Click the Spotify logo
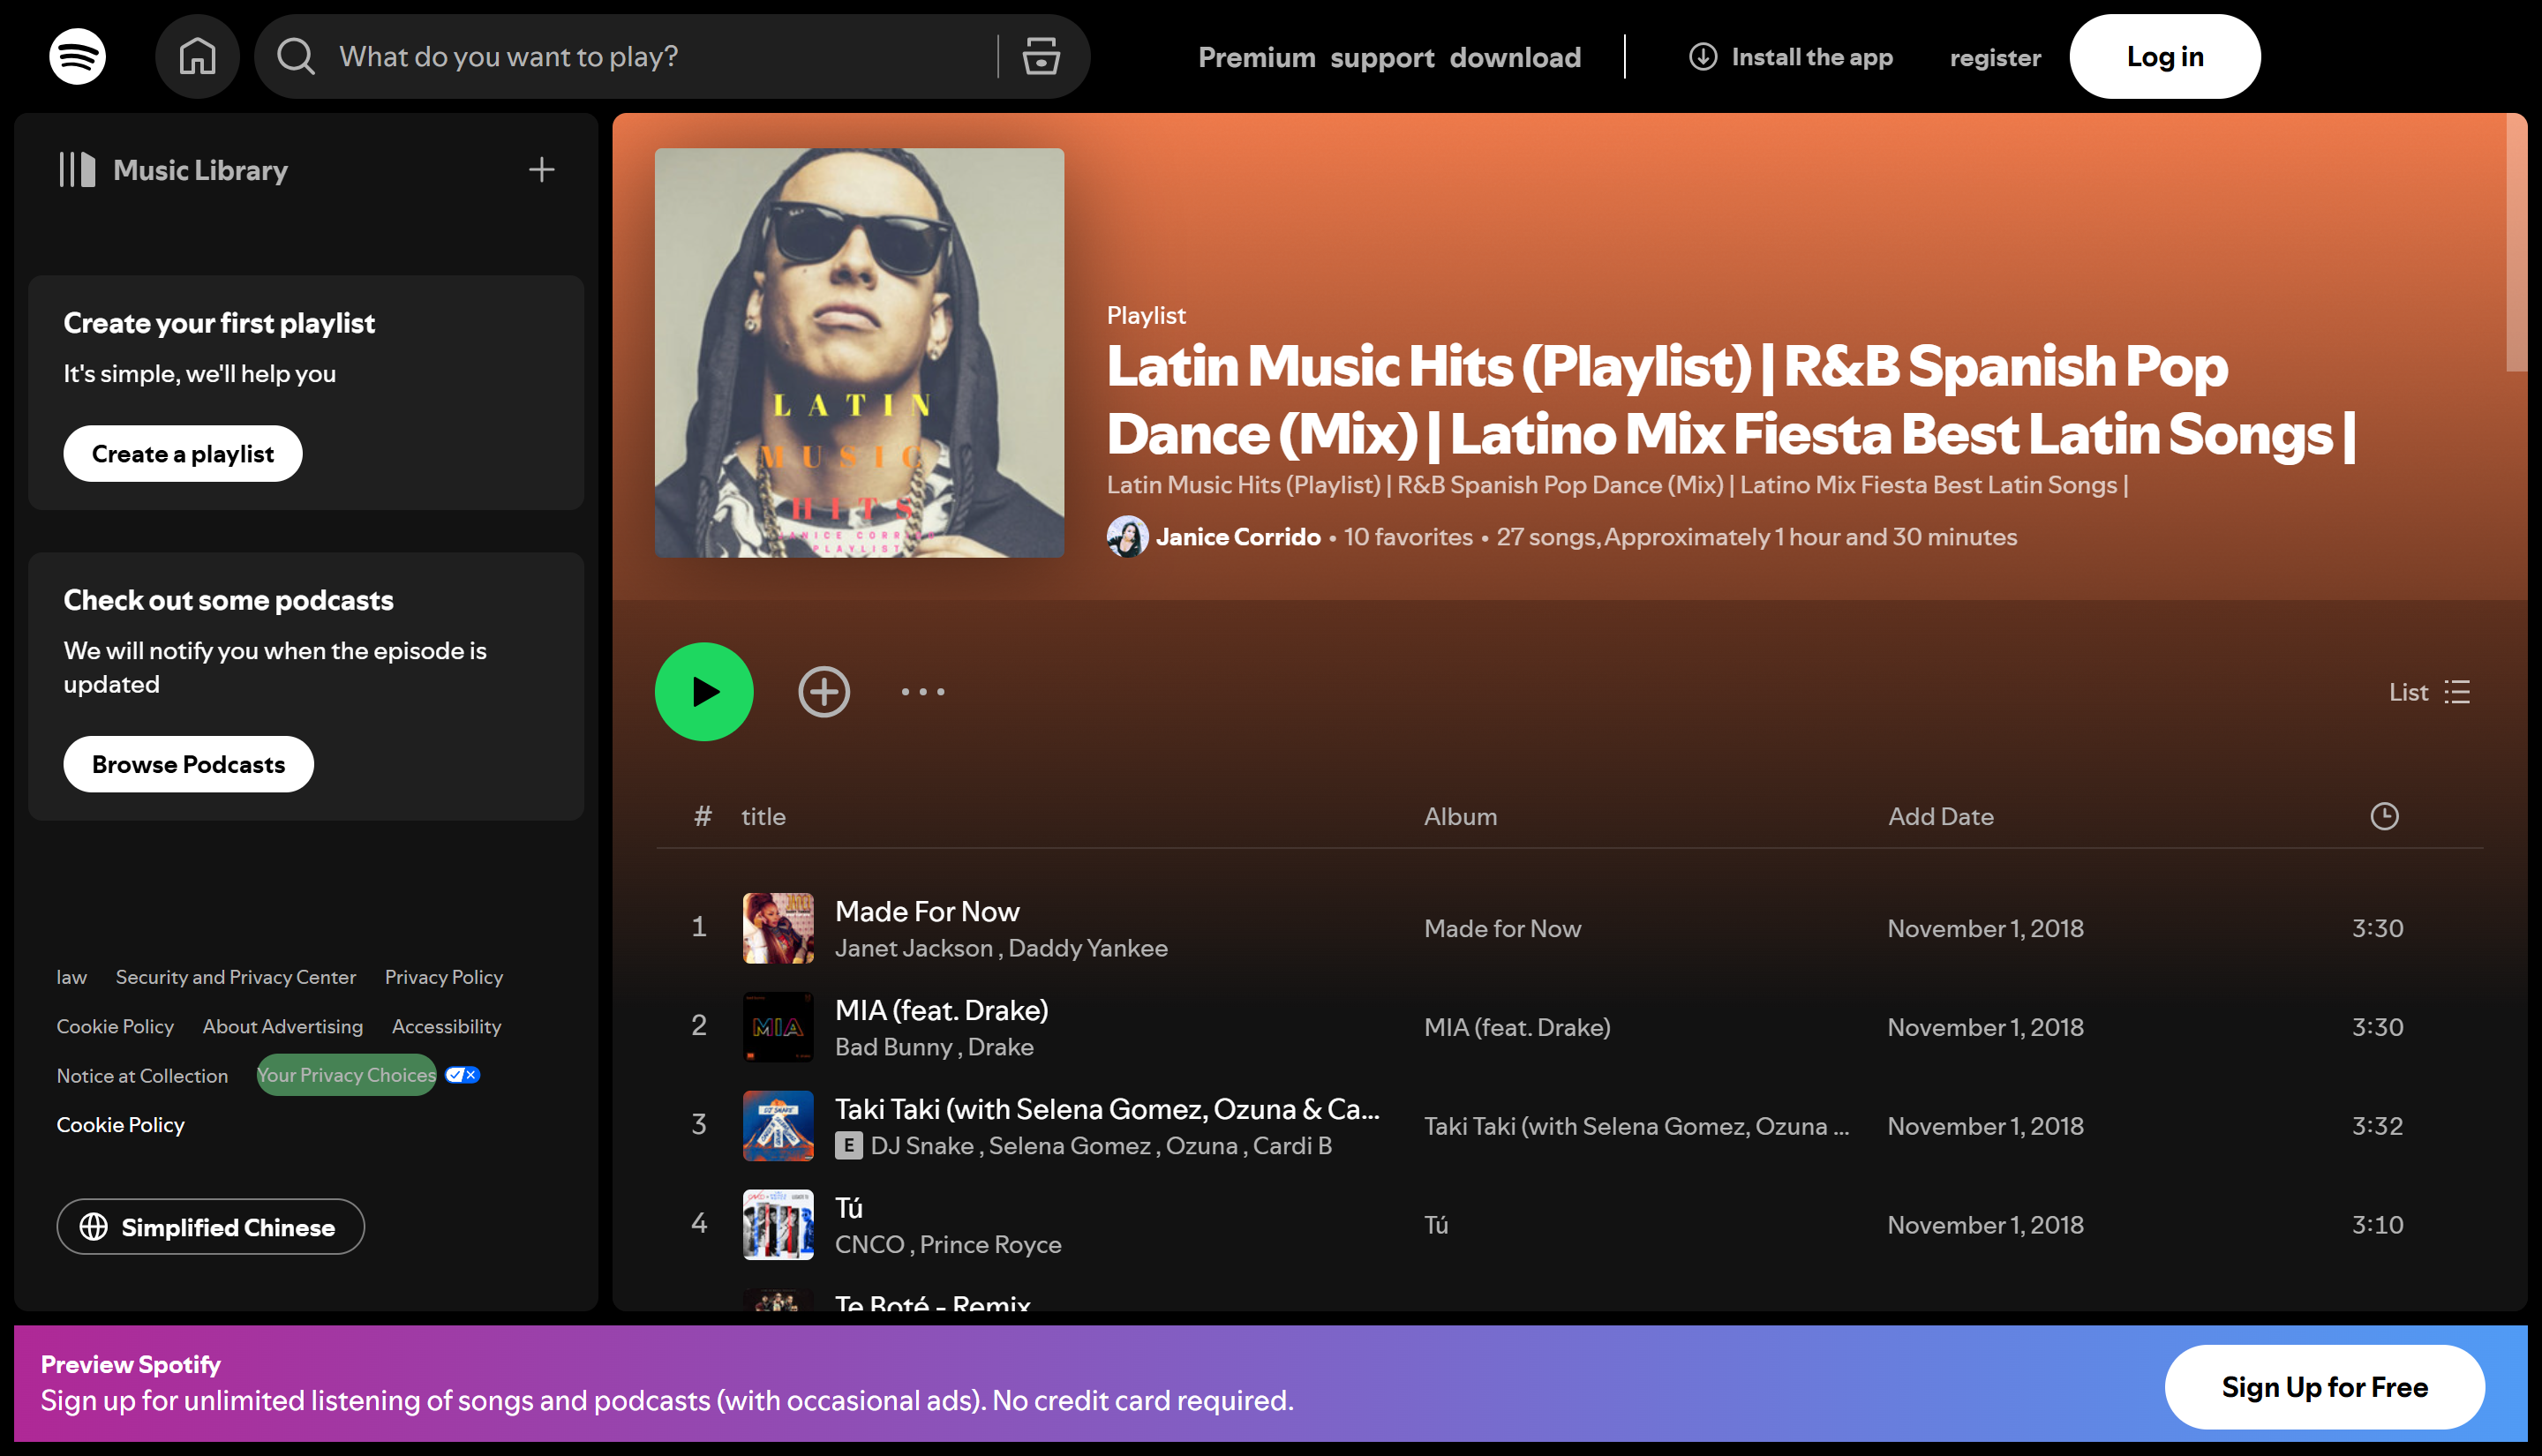Screen dimensions: 2542x1456 pos(77,56)
